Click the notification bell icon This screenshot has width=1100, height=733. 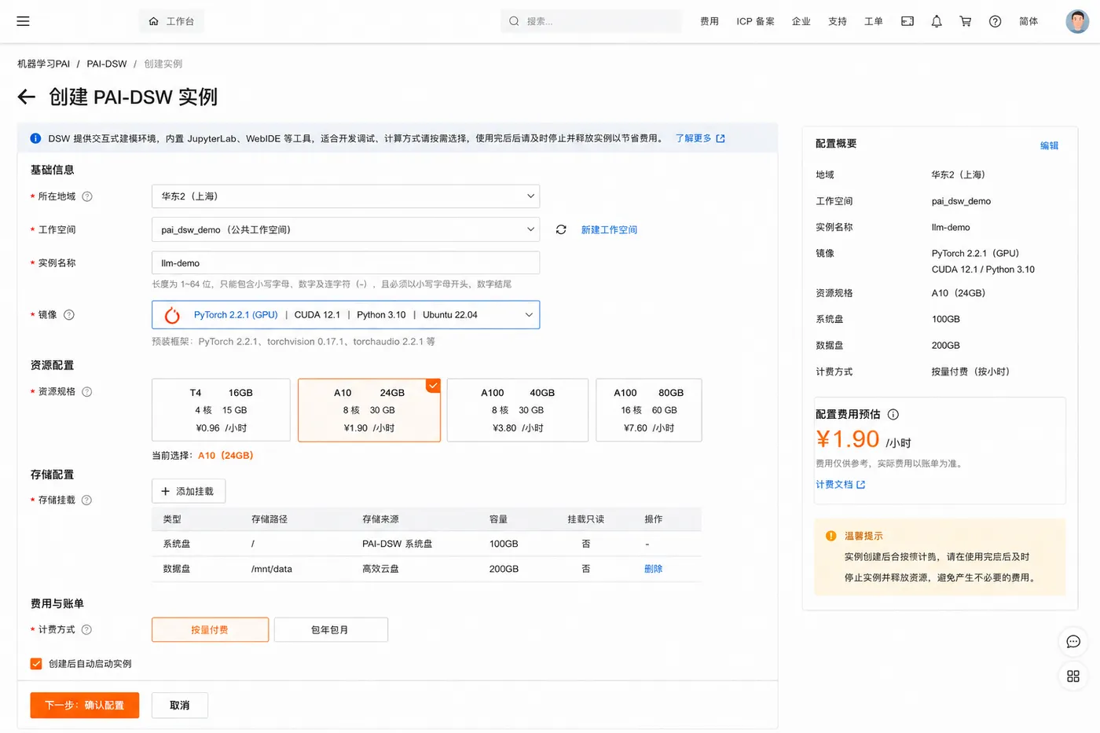[x=937, y=21]
